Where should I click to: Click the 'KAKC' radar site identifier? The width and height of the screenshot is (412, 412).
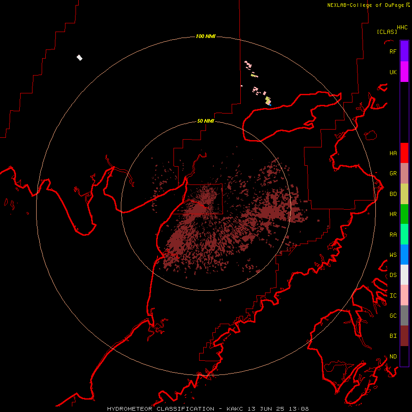point(235,409)
